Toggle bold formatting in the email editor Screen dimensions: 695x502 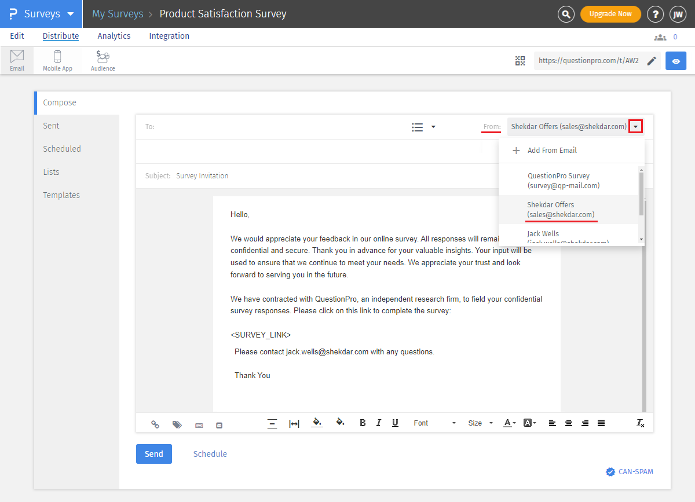tap(363, 423)
